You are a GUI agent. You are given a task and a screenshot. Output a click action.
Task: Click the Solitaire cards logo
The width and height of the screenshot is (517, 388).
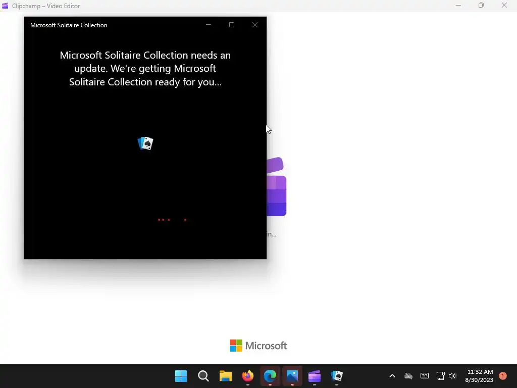pos(145,143)
